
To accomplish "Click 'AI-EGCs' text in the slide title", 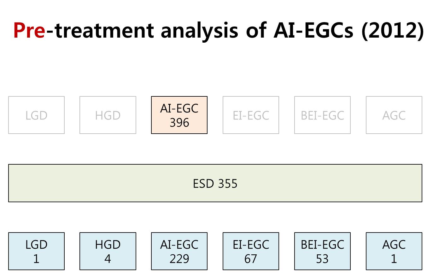I will [x=313, y=30].
